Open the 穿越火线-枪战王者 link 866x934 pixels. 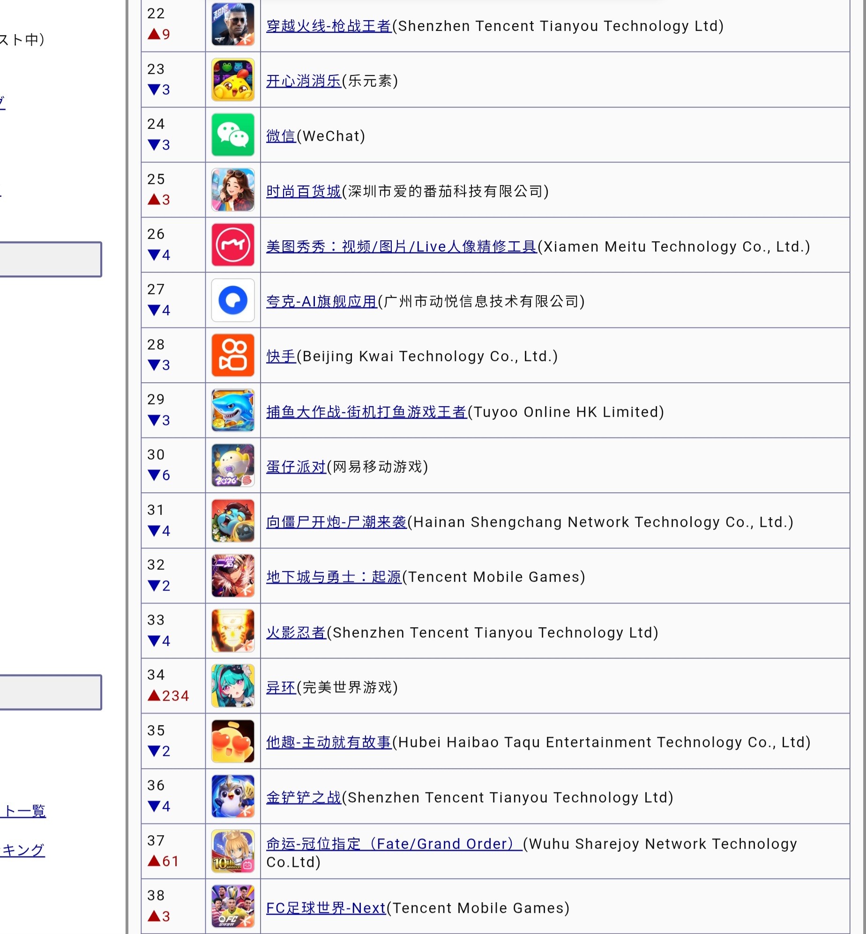[x=329, y=26]
